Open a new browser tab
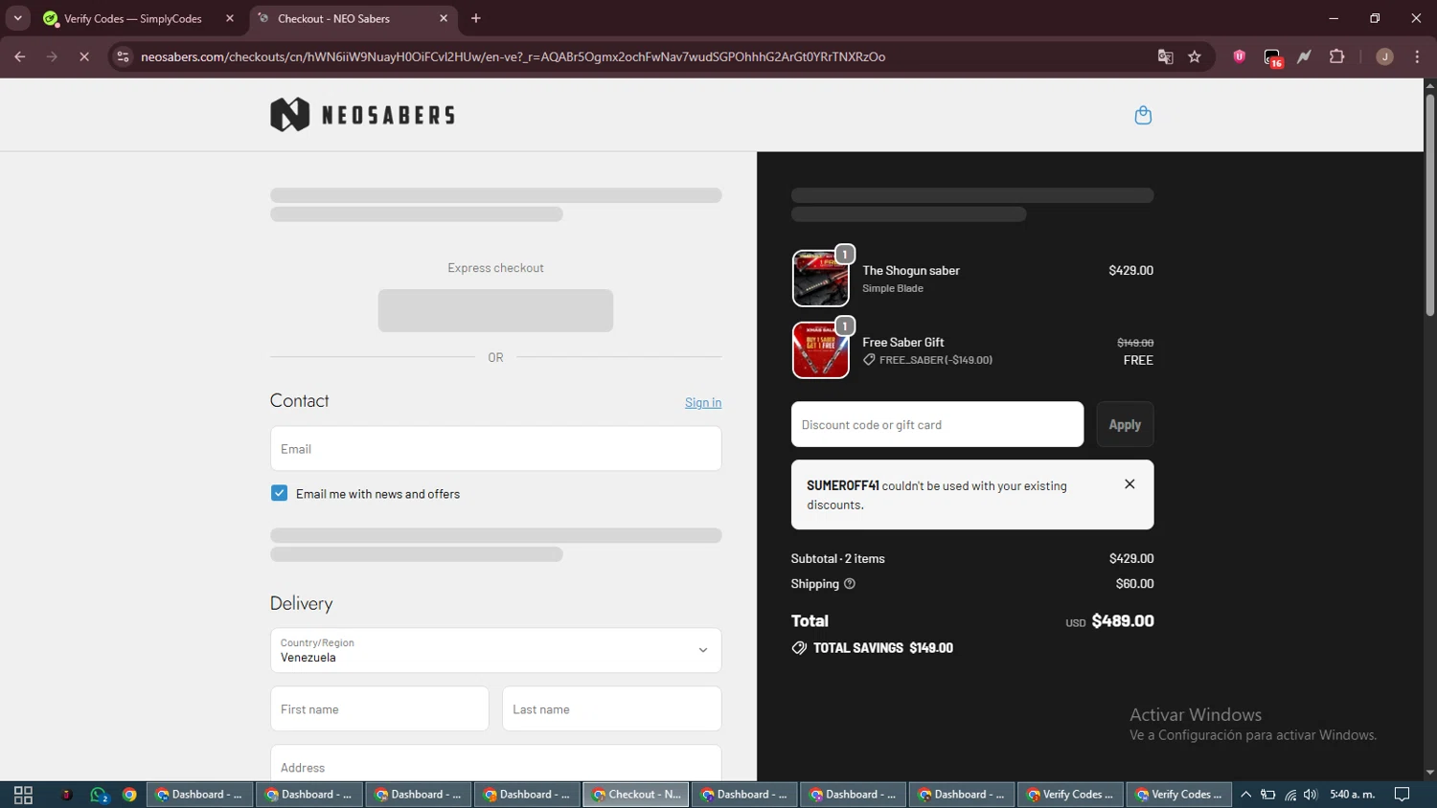This screenshot has width=1437, height=808. click(x=476, y=18)
